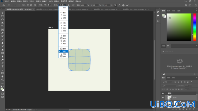Select the Blur tool
Image resolution: width=198 pixels, height=111 pixels.
[3, 56]
